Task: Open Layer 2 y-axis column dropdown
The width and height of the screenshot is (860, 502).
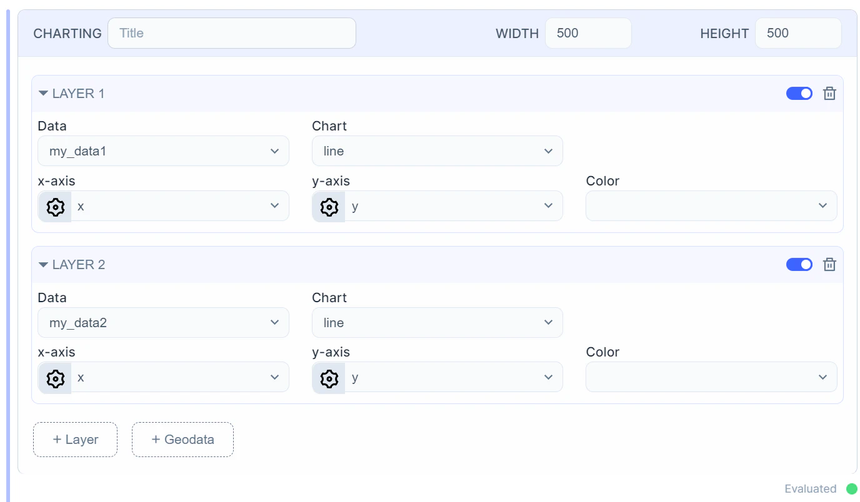Action: [454, 377]
